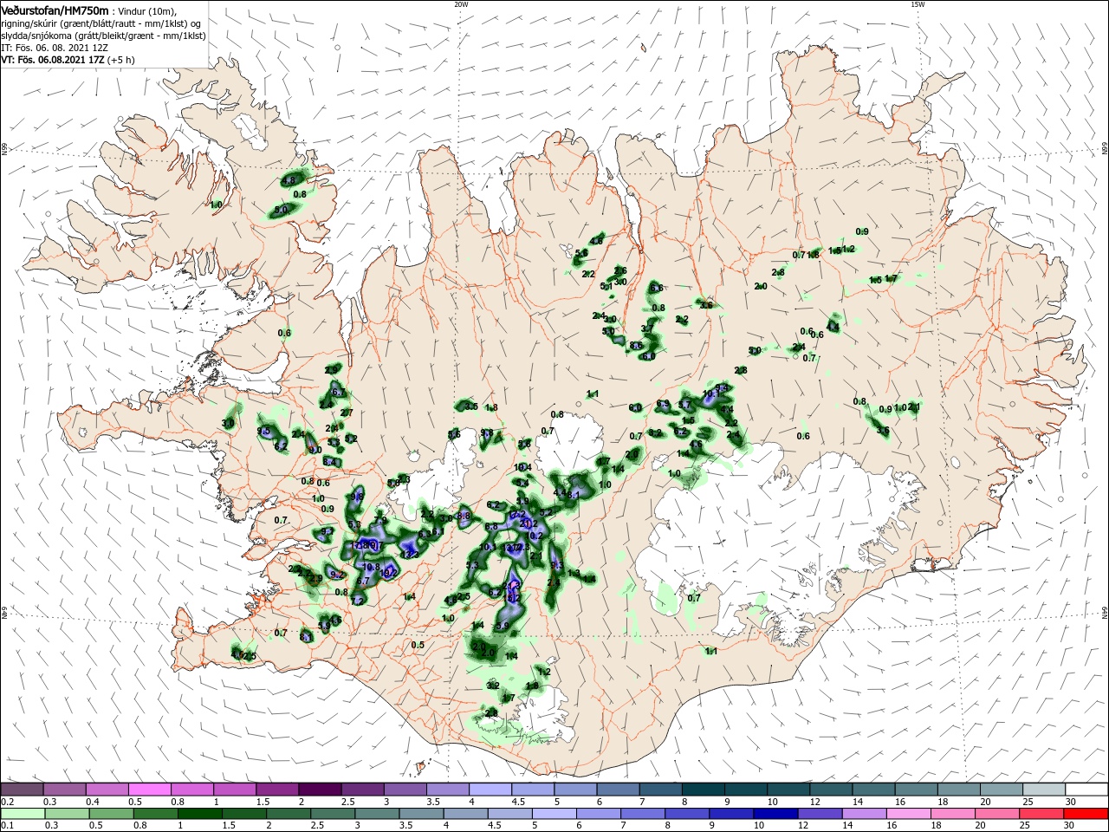
Task: Click the slydda/snjókoma legend description line
Action: pyautogui.click(x=102, y=36)
